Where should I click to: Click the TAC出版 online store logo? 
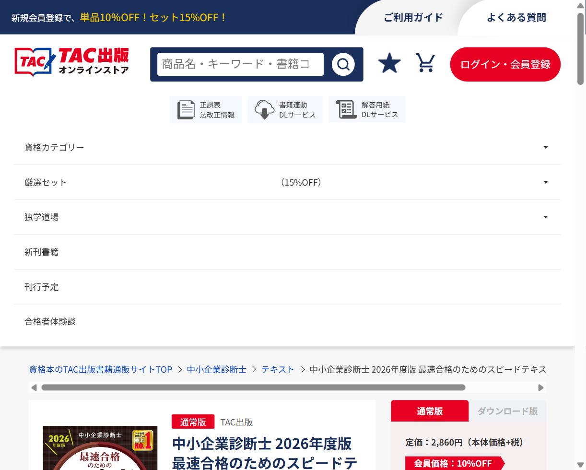(72, 62)
